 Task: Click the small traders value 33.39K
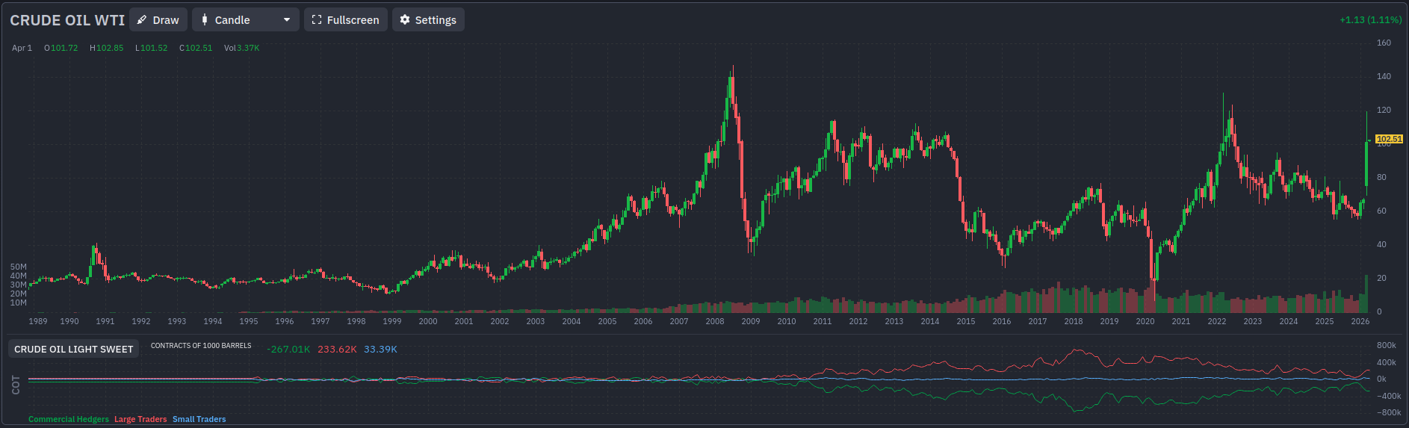click(x=380, y=349)
